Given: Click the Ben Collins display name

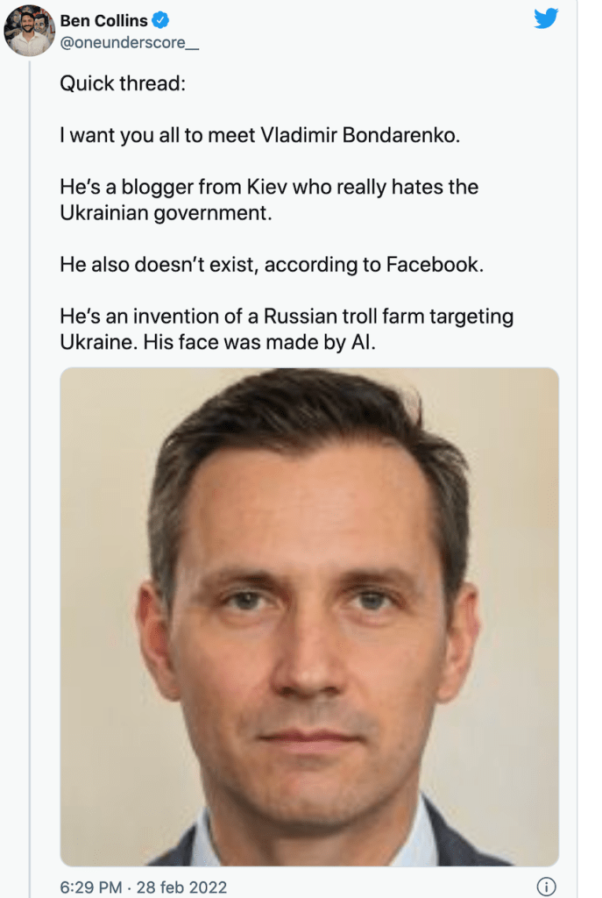Looking at the screenshot, I should 103,21.
